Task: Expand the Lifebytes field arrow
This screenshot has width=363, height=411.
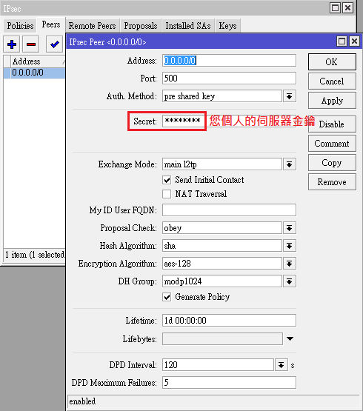Action: (290, 338)
